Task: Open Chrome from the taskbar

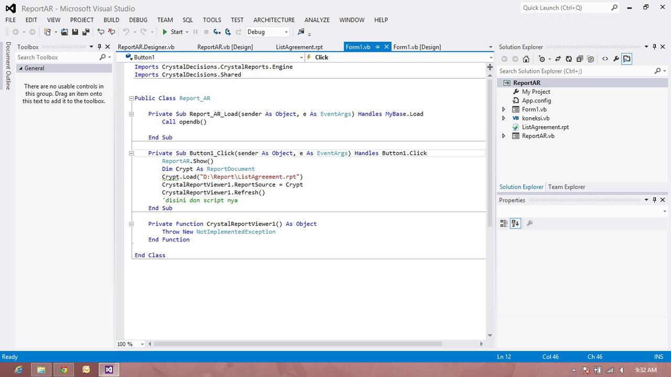Action: [x=64, y=370]
